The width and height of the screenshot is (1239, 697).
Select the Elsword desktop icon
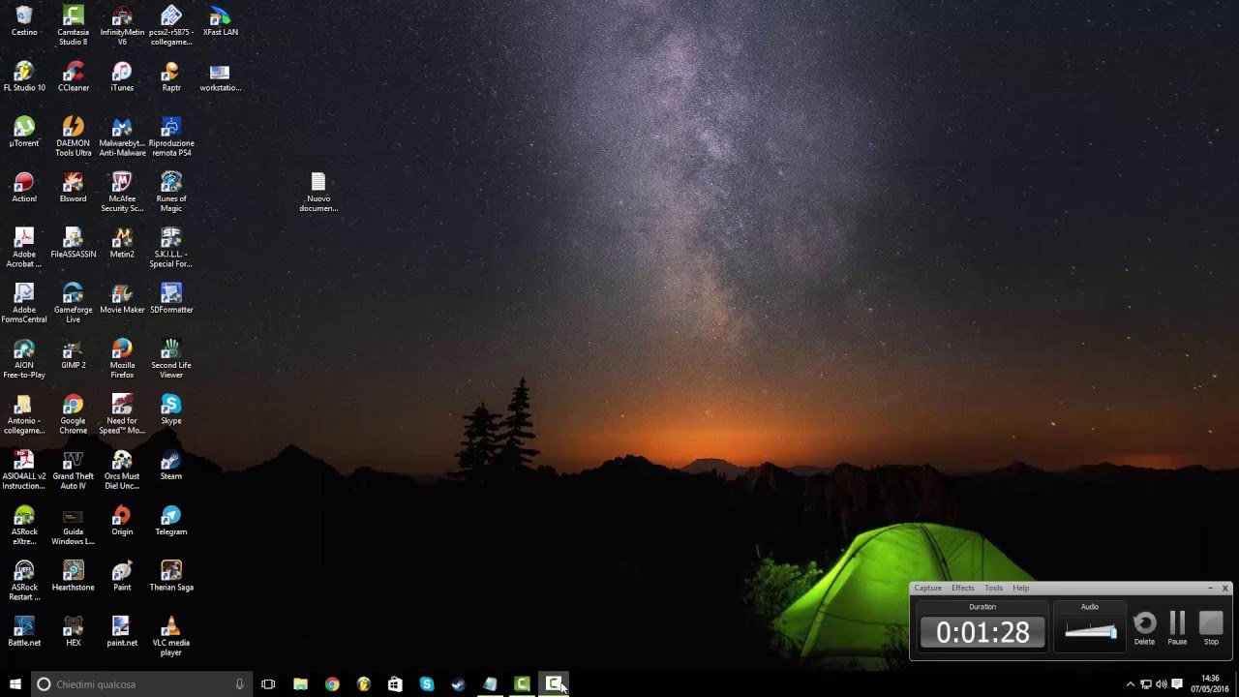(73, 188)
